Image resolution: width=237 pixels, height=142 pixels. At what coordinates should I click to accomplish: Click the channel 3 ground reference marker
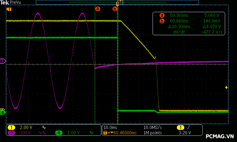tap(2, 61)
